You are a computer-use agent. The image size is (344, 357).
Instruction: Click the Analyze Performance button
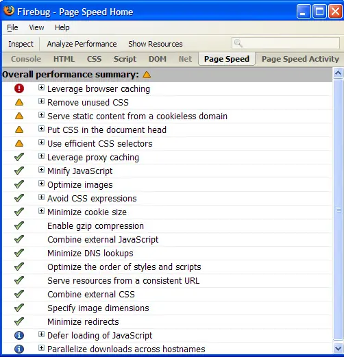click(x=82, y=44)
